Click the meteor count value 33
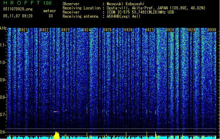 [x=51, y=16]
